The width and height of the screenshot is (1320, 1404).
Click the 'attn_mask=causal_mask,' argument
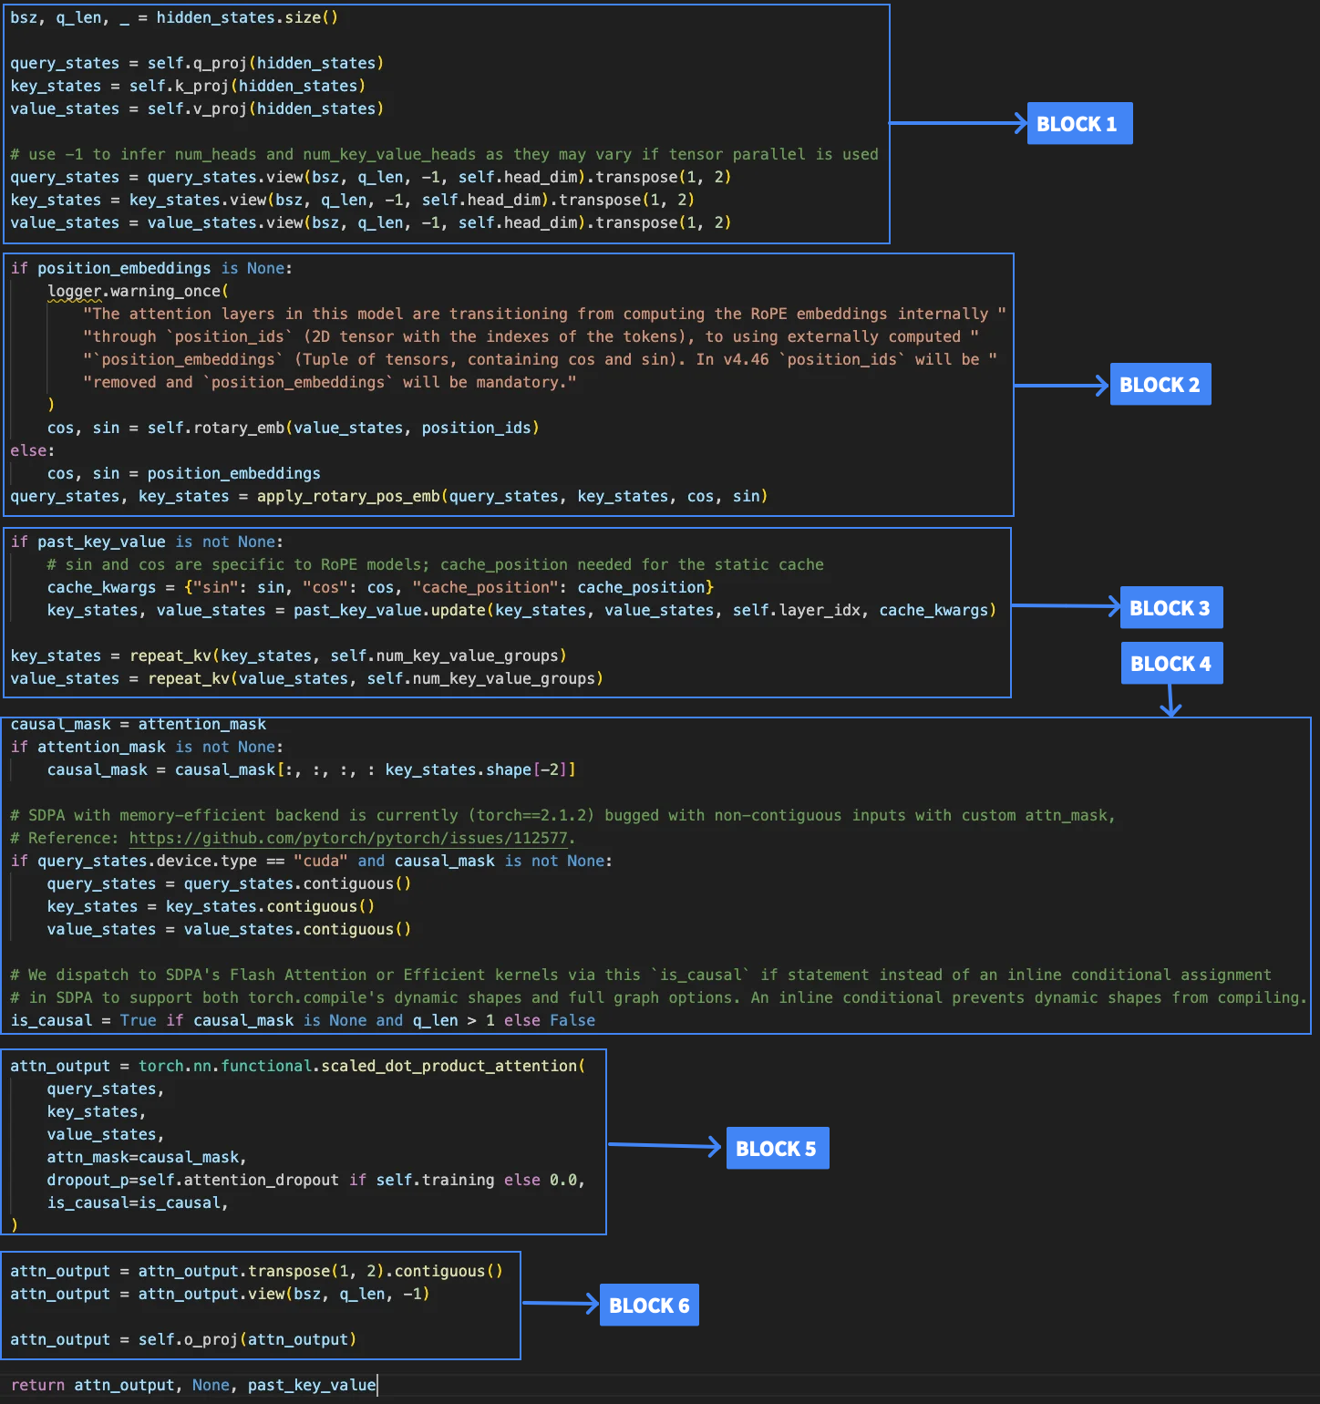click(x=147, y=1157)
